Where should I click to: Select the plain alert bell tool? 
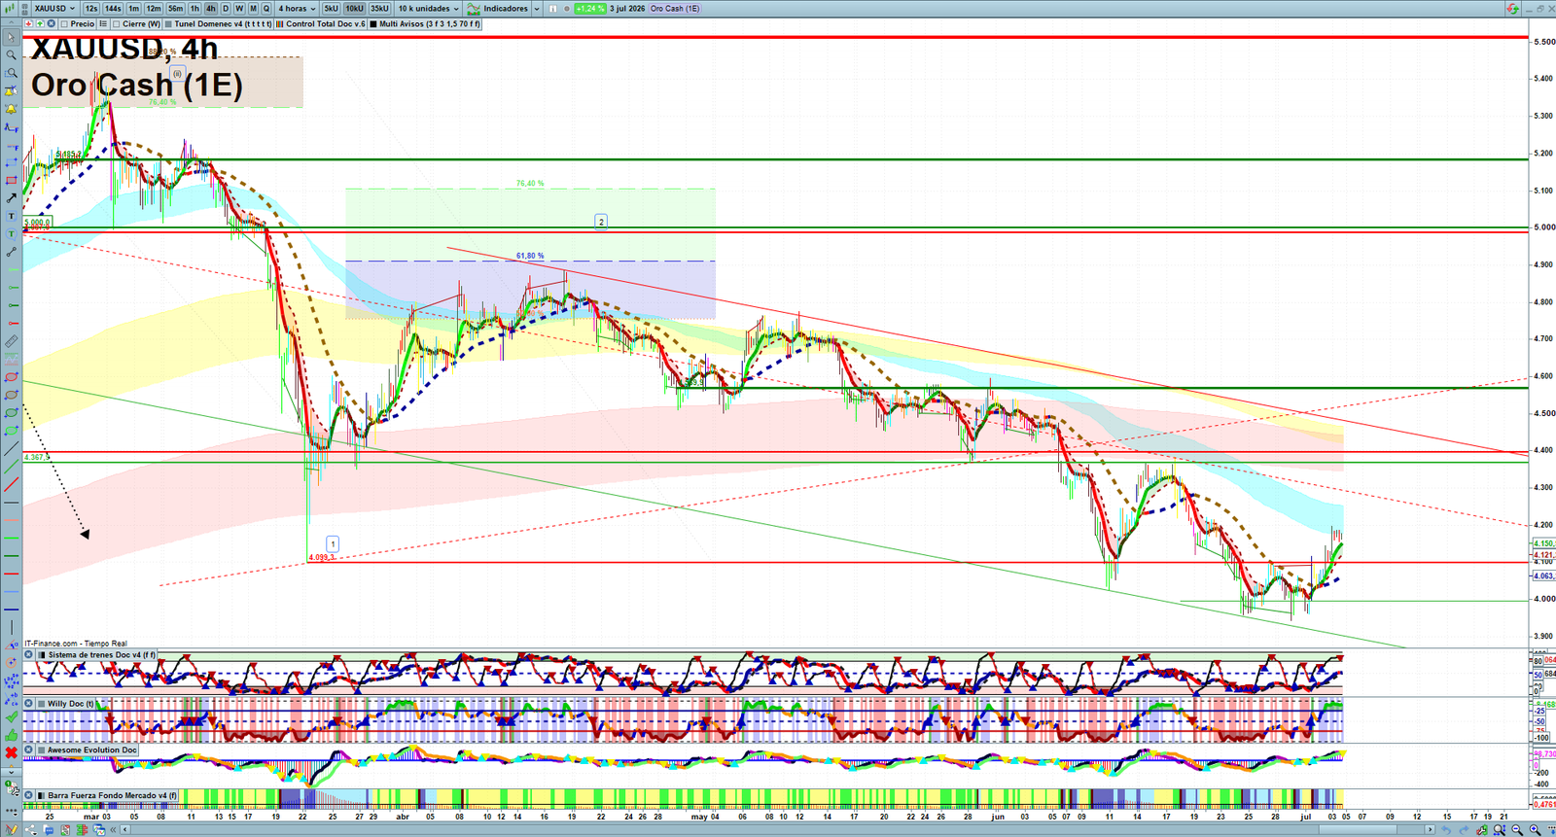click(x=11, y=109)
